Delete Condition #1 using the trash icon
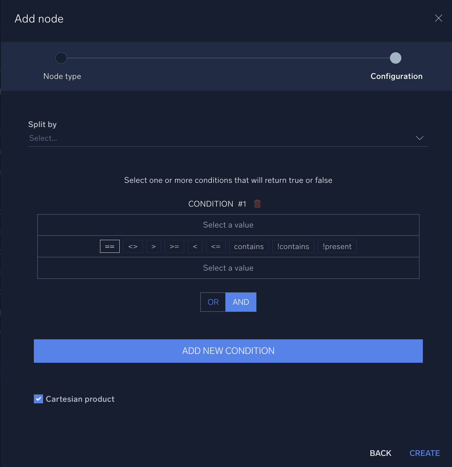 pyautogui.click(x=257, y=204)
